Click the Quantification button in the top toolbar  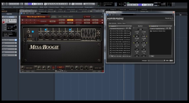tap(89, 4)
